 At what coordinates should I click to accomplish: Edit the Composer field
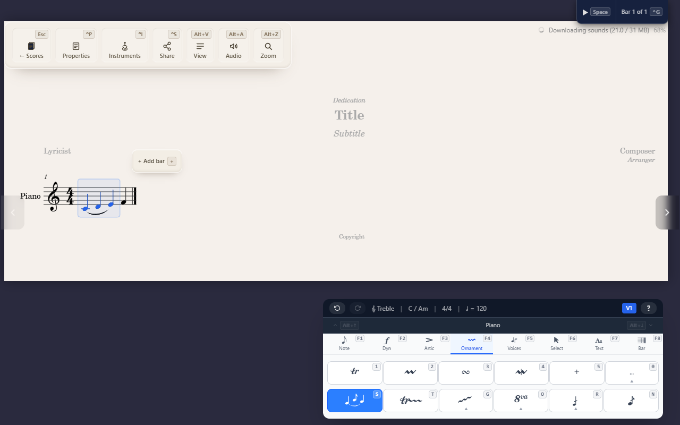pyautogui.click(x=637, y=151)
